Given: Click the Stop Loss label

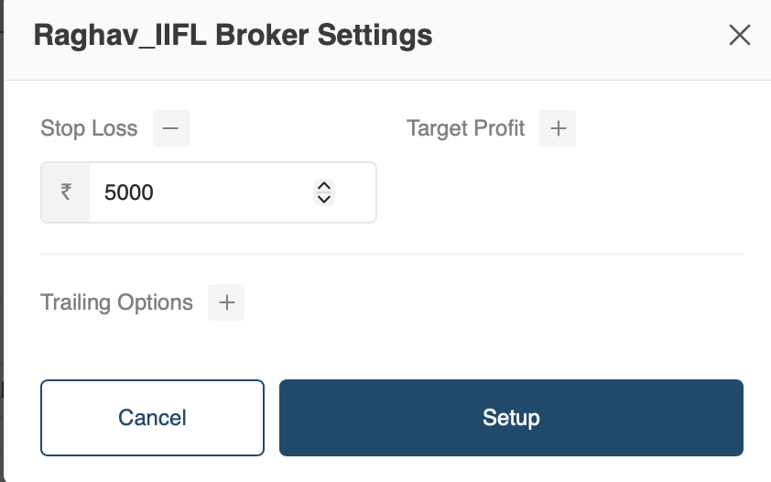Looking at the screenshot, I should [x=89, y=128].
